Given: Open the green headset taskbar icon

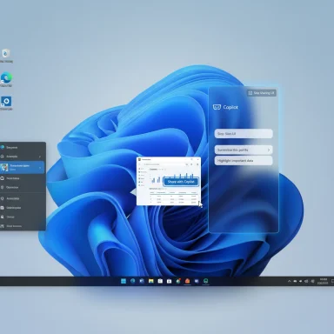Looking at the screenshot, I should point(205,281).
